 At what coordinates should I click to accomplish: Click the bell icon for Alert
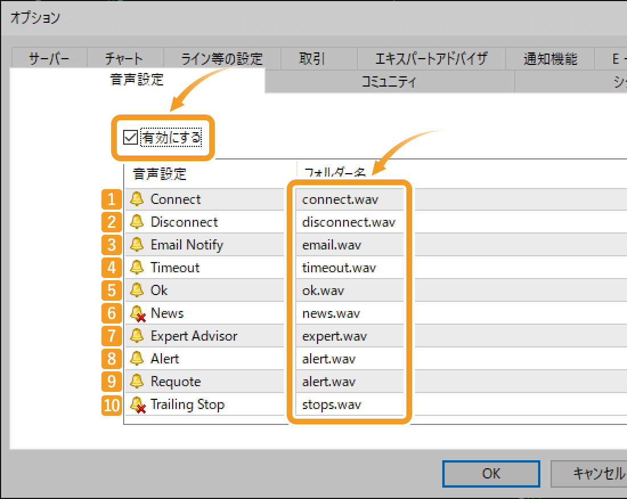tap(137, 358)
